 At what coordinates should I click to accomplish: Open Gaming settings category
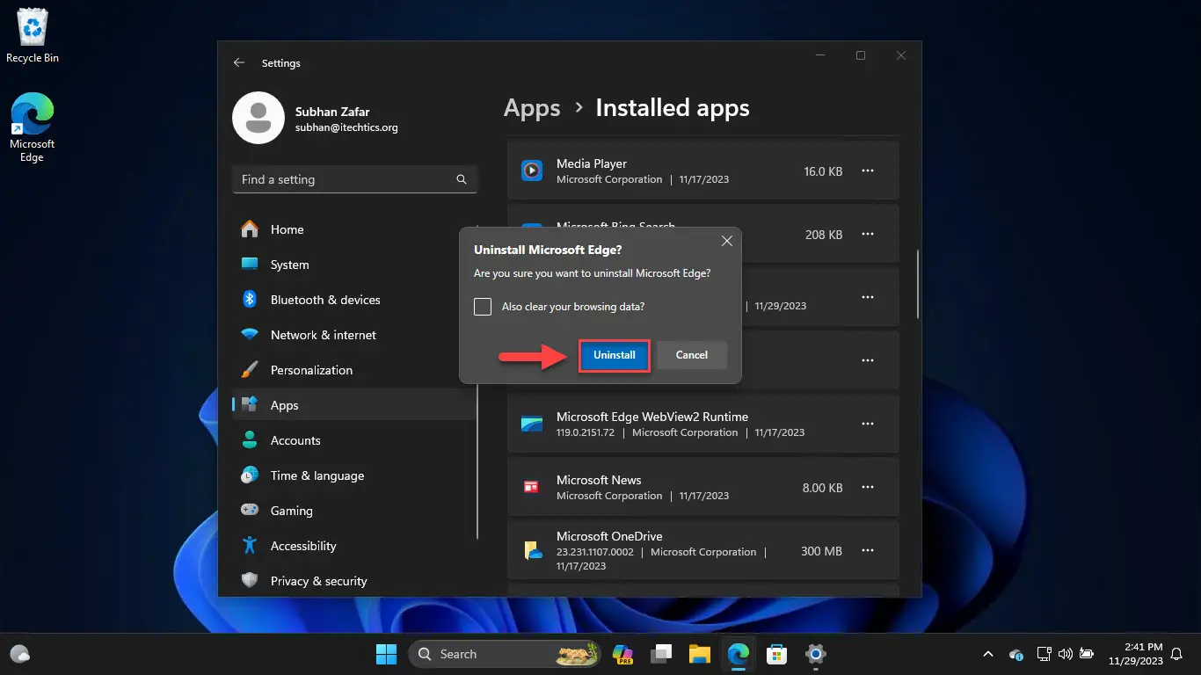354,511
